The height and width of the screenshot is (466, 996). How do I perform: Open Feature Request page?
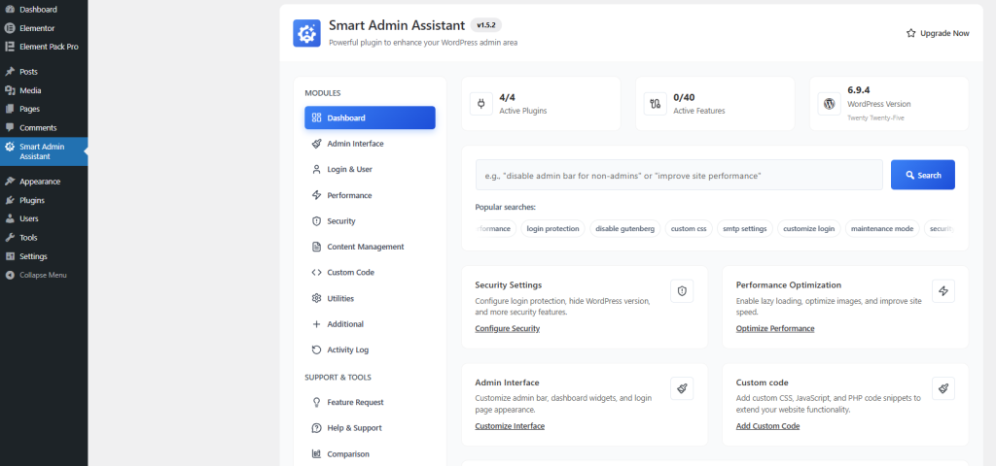(x=370, y=402)
